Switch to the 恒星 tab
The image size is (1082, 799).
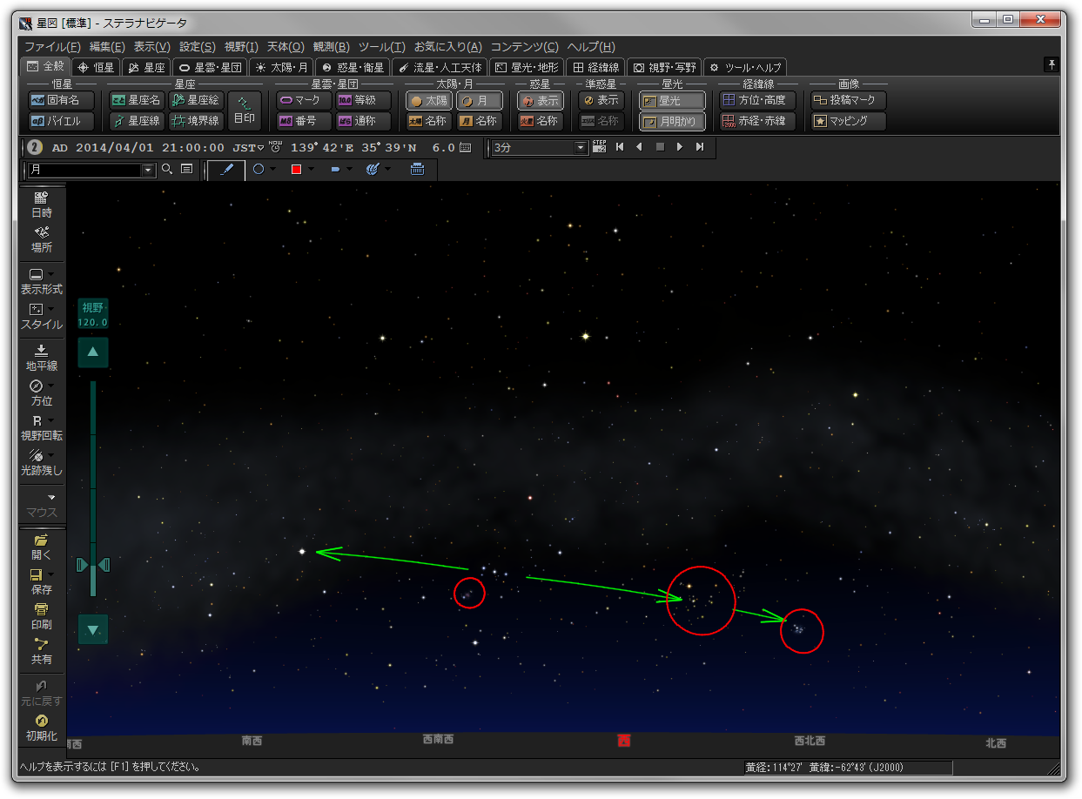coord(95,66)
